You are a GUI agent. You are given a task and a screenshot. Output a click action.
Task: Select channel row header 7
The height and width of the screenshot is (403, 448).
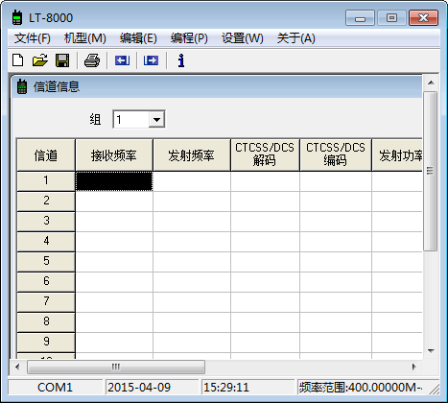46,302
